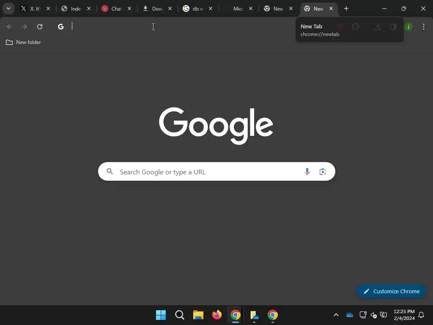Open clock showing 12:25 PM
The width and height of the screenshot is (433, 325).
point(404,315)
